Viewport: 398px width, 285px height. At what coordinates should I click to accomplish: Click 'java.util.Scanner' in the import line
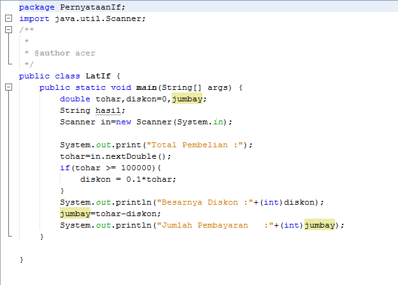pyautogui.click(x=97, y=18)
